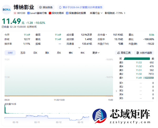This screenshot has width=158, height=128.
Task: Open 高级工具 advanced tools
Action: click(124, 53)
